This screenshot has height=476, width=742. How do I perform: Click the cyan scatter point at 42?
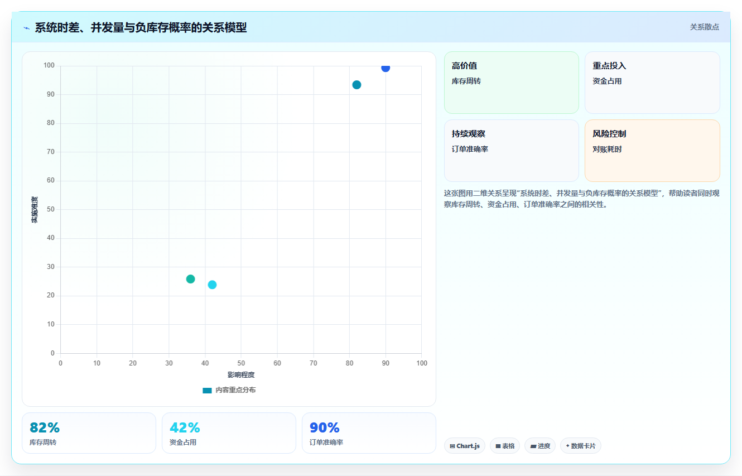pyautogui.click(x=212, y=285)
